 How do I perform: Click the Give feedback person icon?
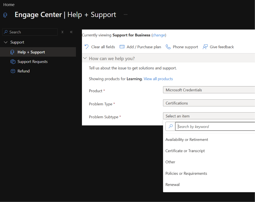tap(205, 47)
